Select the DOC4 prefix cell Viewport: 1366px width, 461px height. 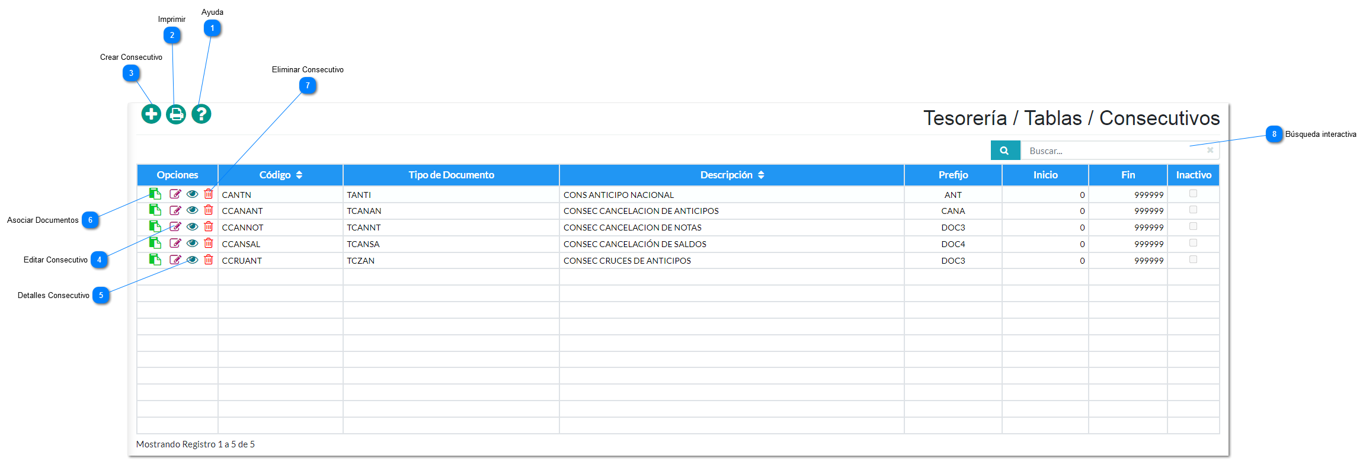coord(953,244)
